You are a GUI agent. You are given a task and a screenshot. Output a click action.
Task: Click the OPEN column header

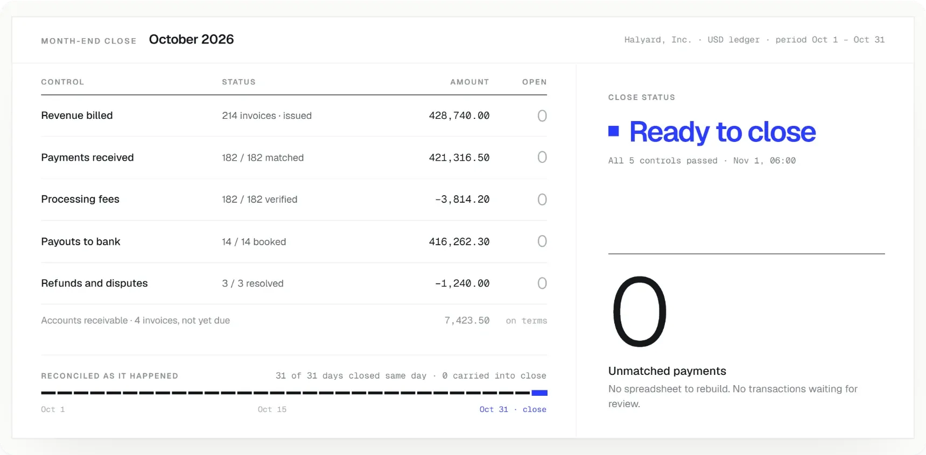[x=534, y=82]
